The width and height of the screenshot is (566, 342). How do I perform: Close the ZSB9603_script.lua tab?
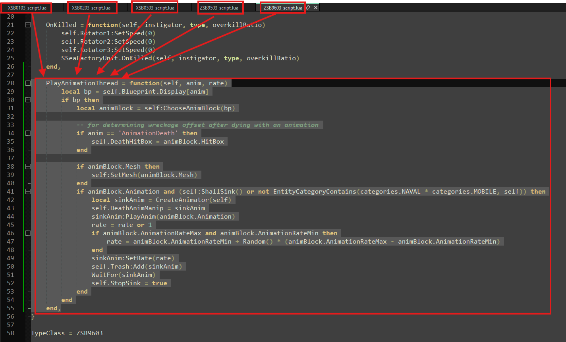coord(316,8)
